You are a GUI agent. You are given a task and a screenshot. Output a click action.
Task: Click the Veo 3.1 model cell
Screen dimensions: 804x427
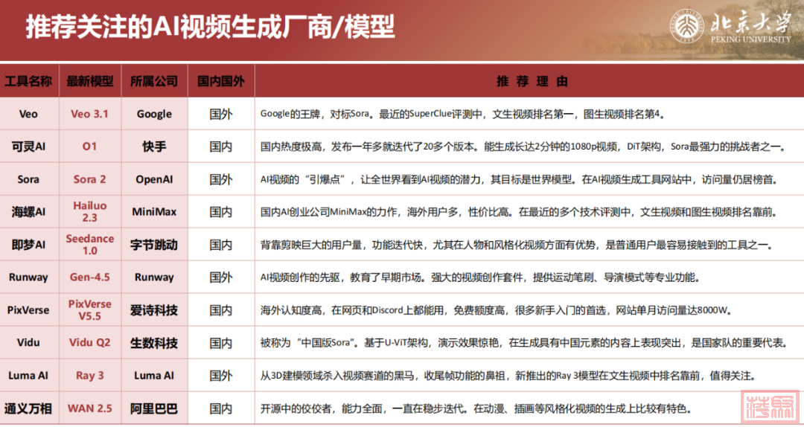(90, 114)
